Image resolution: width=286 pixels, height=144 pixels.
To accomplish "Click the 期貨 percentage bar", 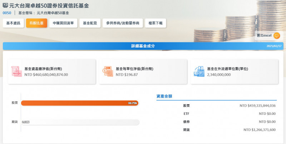I will 80,122.
